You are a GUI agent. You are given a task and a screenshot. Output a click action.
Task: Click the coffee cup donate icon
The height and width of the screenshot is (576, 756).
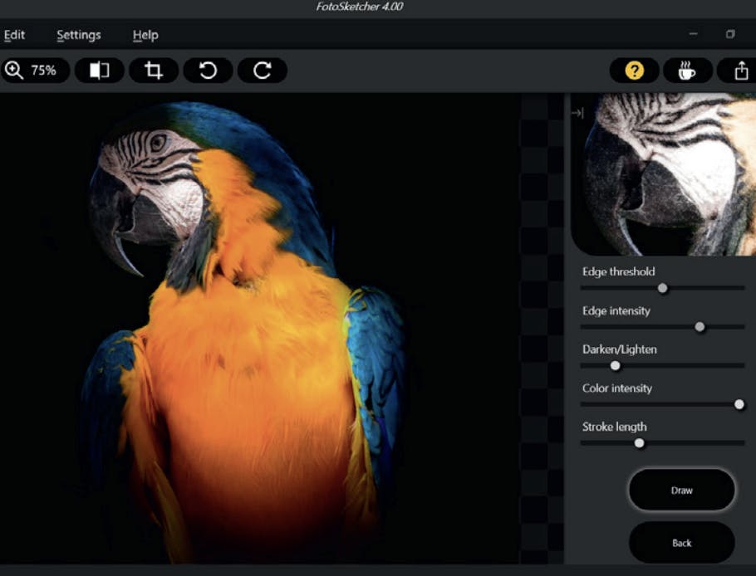(x=687, y=71)
